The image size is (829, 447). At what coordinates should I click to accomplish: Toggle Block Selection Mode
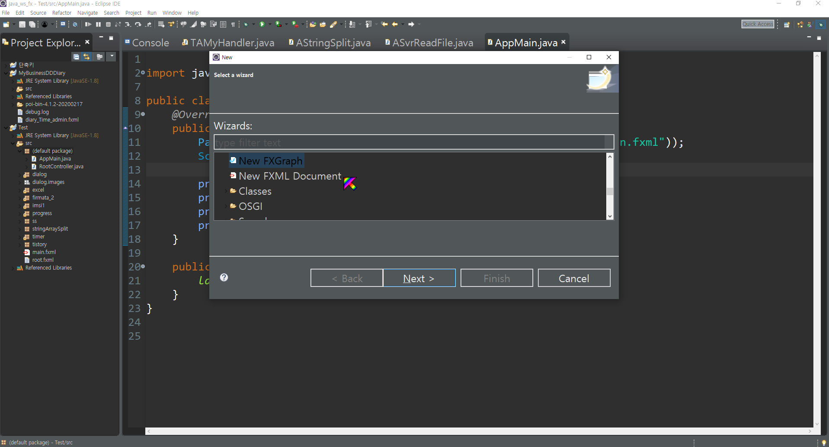223,25
